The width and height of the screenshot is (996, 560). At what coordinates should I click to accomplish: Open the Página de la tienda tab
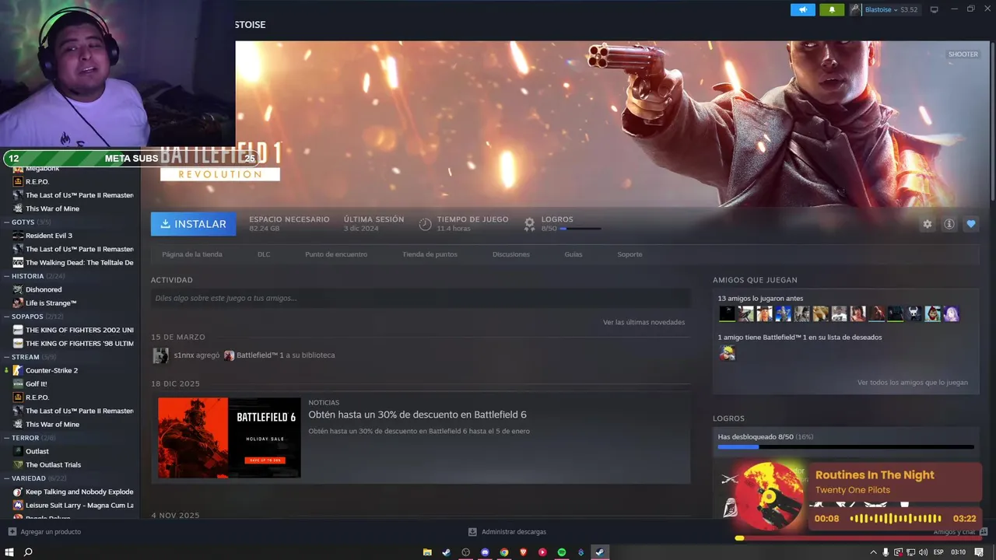(192, 254)
